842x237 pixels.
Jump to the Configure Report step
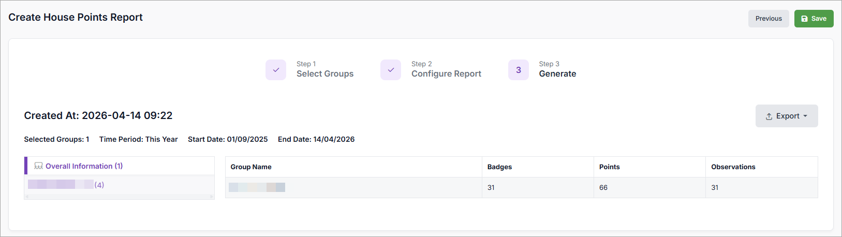(x=446, y=73)
